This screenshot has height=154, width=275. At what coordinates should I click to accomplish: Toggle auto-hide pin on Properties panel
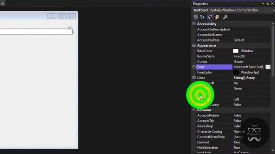(268, 4)
